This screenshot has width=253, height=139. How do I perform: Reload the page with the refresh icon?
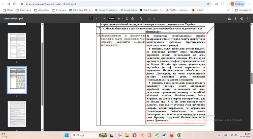pyautogui.click(x=9, y=4)
